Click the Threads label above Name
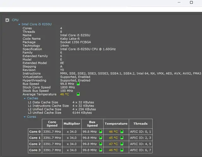The image size is (202, 157). (29, 31)
